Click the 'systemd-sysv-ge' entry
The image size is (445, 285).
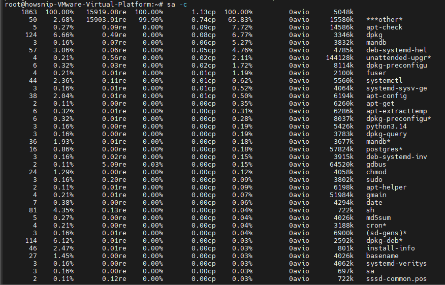click(396, 88)
